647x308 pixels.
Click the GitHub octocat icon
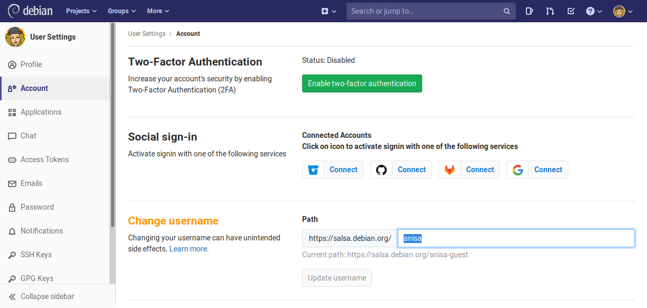pyautogui.click(x=381, y=170)
